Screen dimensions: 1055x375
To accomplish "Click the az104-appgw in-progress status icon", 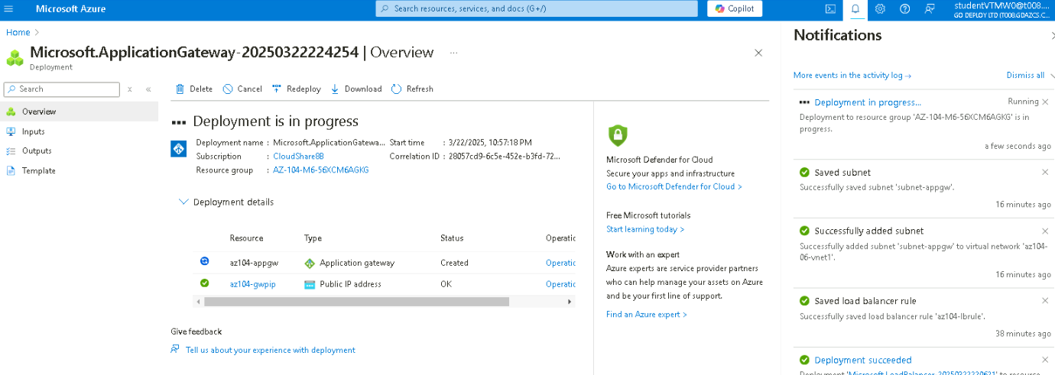I will coord(204,261).
